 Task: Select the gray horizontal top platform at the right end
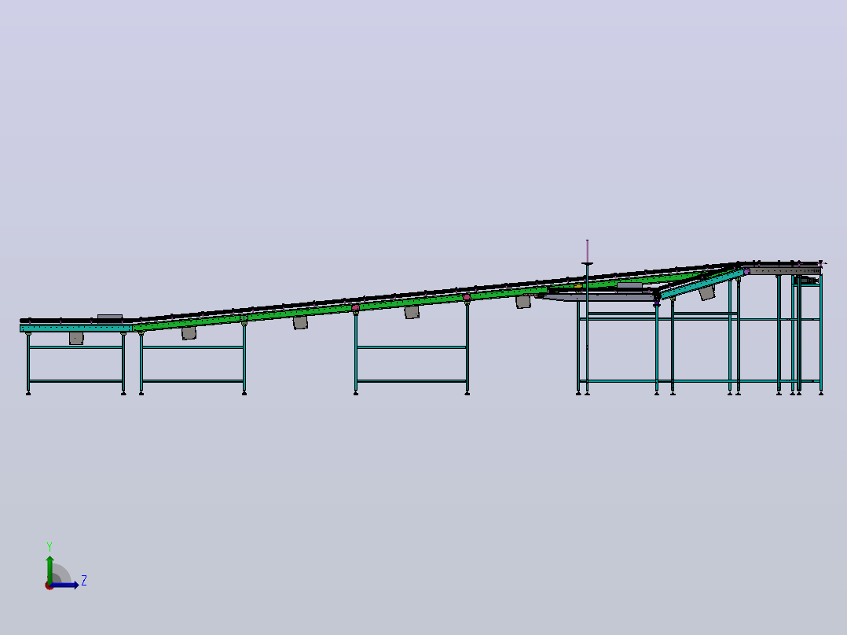[x=783, y=271]
